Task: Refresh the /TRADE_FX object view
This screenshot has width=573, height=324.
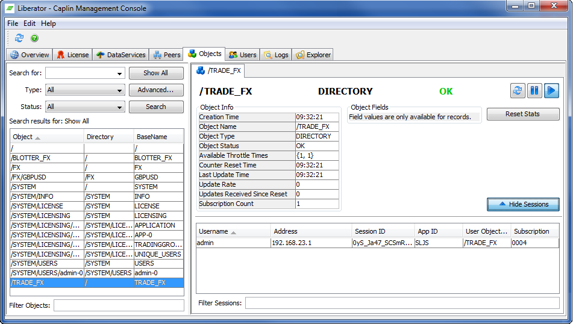Action: pos(518,90)
